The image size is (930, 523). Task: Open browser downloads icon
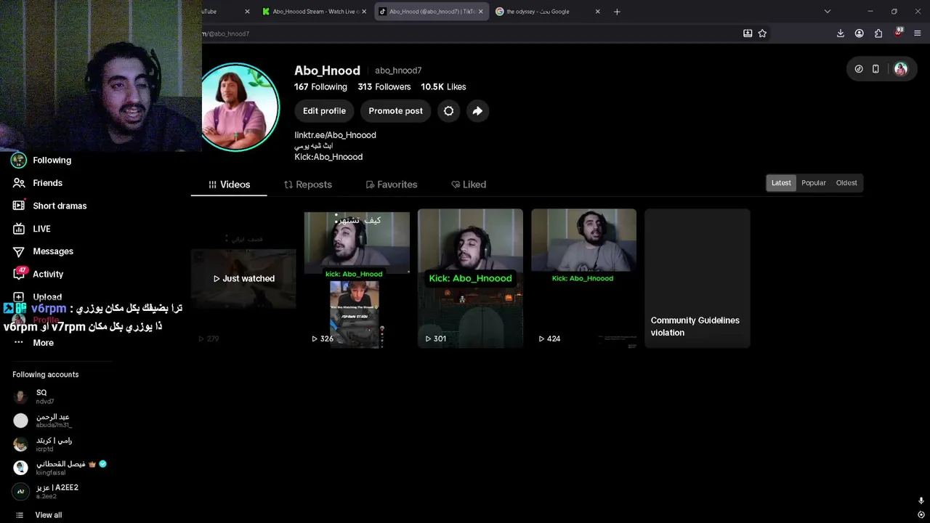tap(841, 33)
